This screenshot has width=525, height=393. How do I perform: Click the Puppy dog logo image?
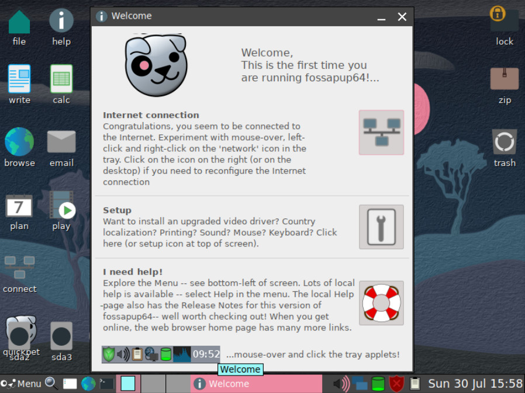pos(156,65)
